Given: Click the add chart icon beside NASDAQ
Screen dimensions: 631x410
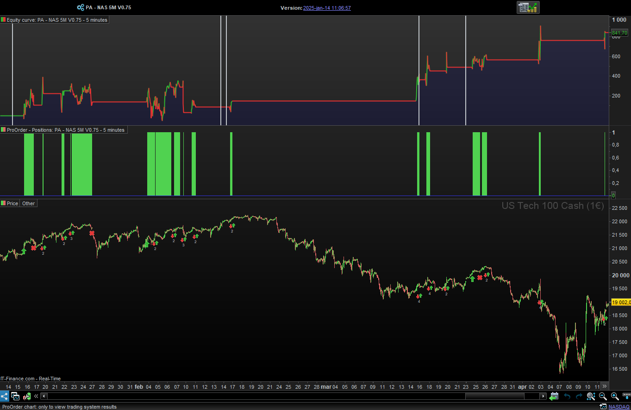Looking at the screenshot, I should (603, 407).
